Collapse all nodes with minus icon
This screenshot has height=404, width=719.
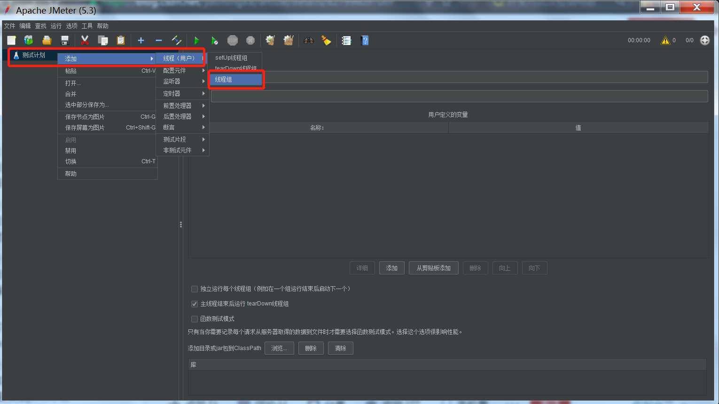(159, 40)
